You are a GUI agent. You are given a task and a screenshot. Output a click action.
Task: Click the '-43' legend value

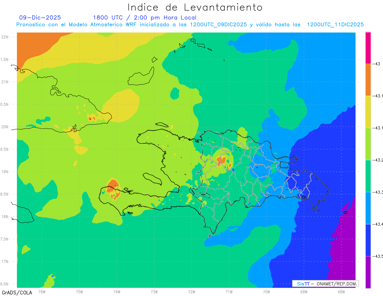click(377, 64)
